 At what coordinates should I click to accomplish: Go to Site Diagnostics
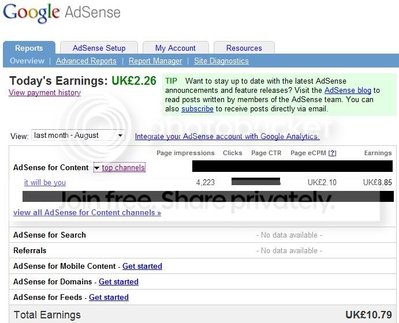(221, 61)
